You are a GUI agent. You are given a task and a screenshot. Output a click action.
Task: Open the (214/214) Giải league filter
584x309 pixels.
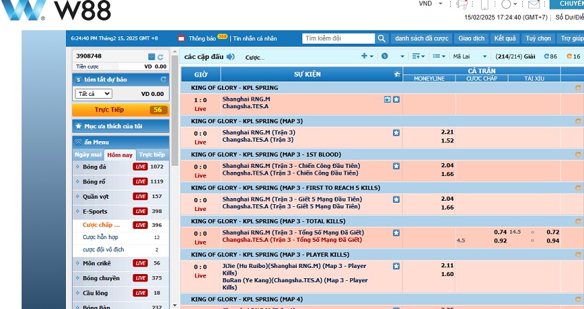(515, 56)
